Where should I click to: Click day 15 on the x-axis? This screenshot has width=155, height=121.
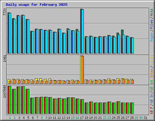[x=73, y=118]
